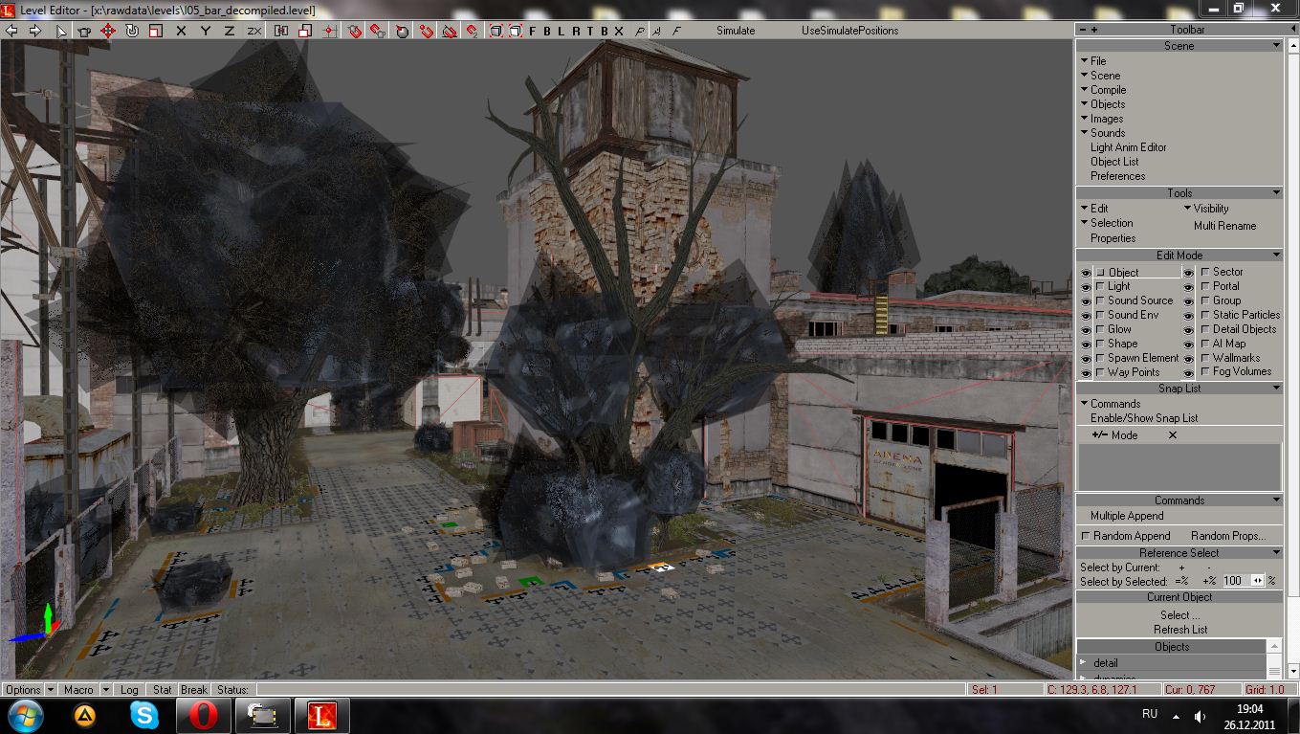Activate the Select cursor tool
This screenshot has width=1300, height=734.
point(61,31)
